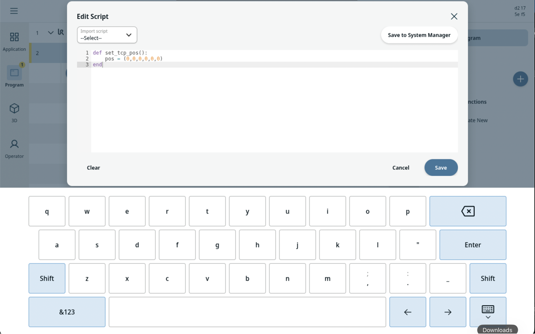This screenshot has width=535, height=334.
Task: Toggle the left Shift key
Action: (47, 278)
